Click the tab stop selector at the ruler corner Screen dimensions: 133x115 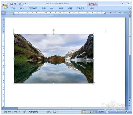[x=3, y=13]
